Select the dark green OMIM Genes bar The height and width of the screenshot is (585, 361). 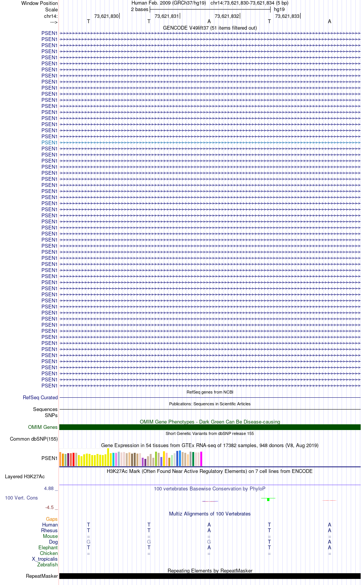coord(210,427)
